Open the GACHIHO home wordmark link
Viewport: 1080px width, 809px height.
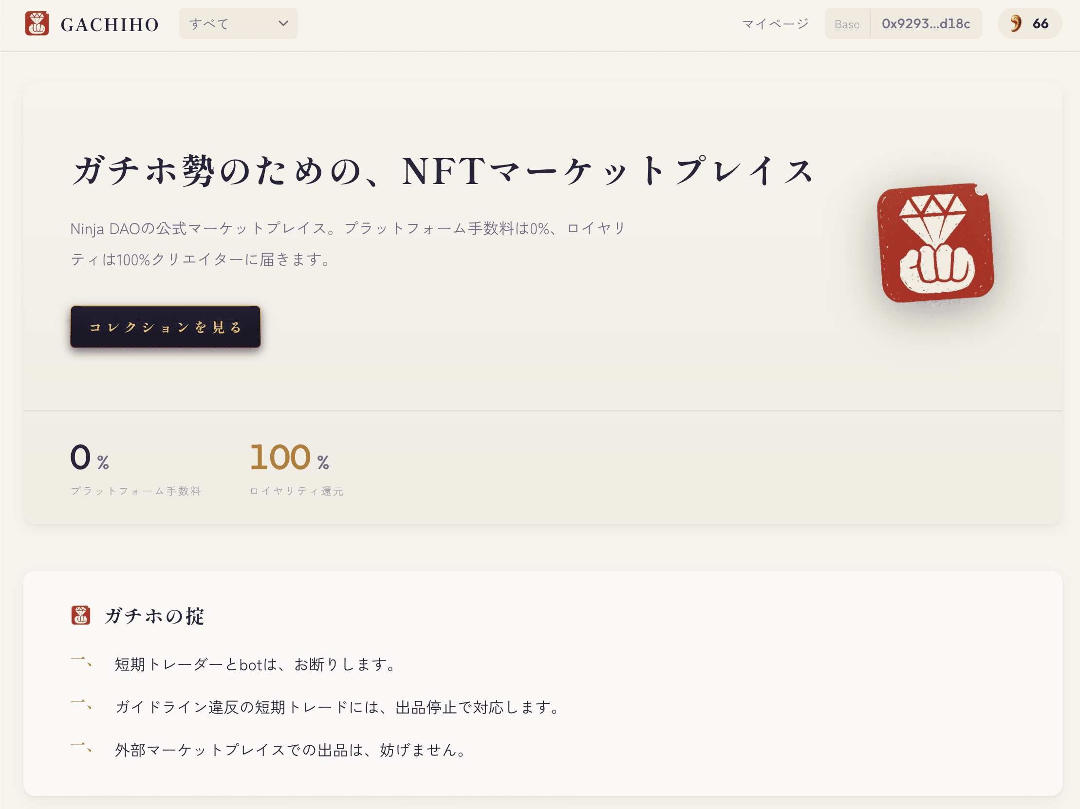coord(110,24)
